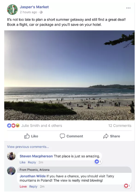Click the Comment speech bubble button

click(71, 136)
